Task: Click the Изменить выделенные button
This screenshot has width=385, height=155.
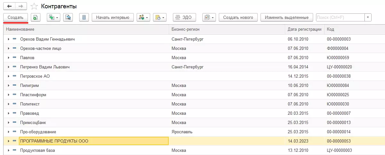Action: (x=287, y=18)
